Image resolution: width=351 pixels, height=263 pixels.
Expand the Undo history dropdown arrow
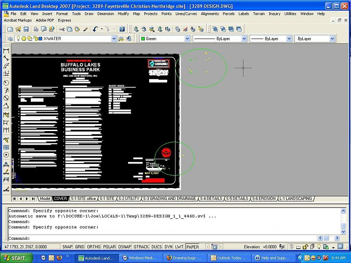pos(102,29)
